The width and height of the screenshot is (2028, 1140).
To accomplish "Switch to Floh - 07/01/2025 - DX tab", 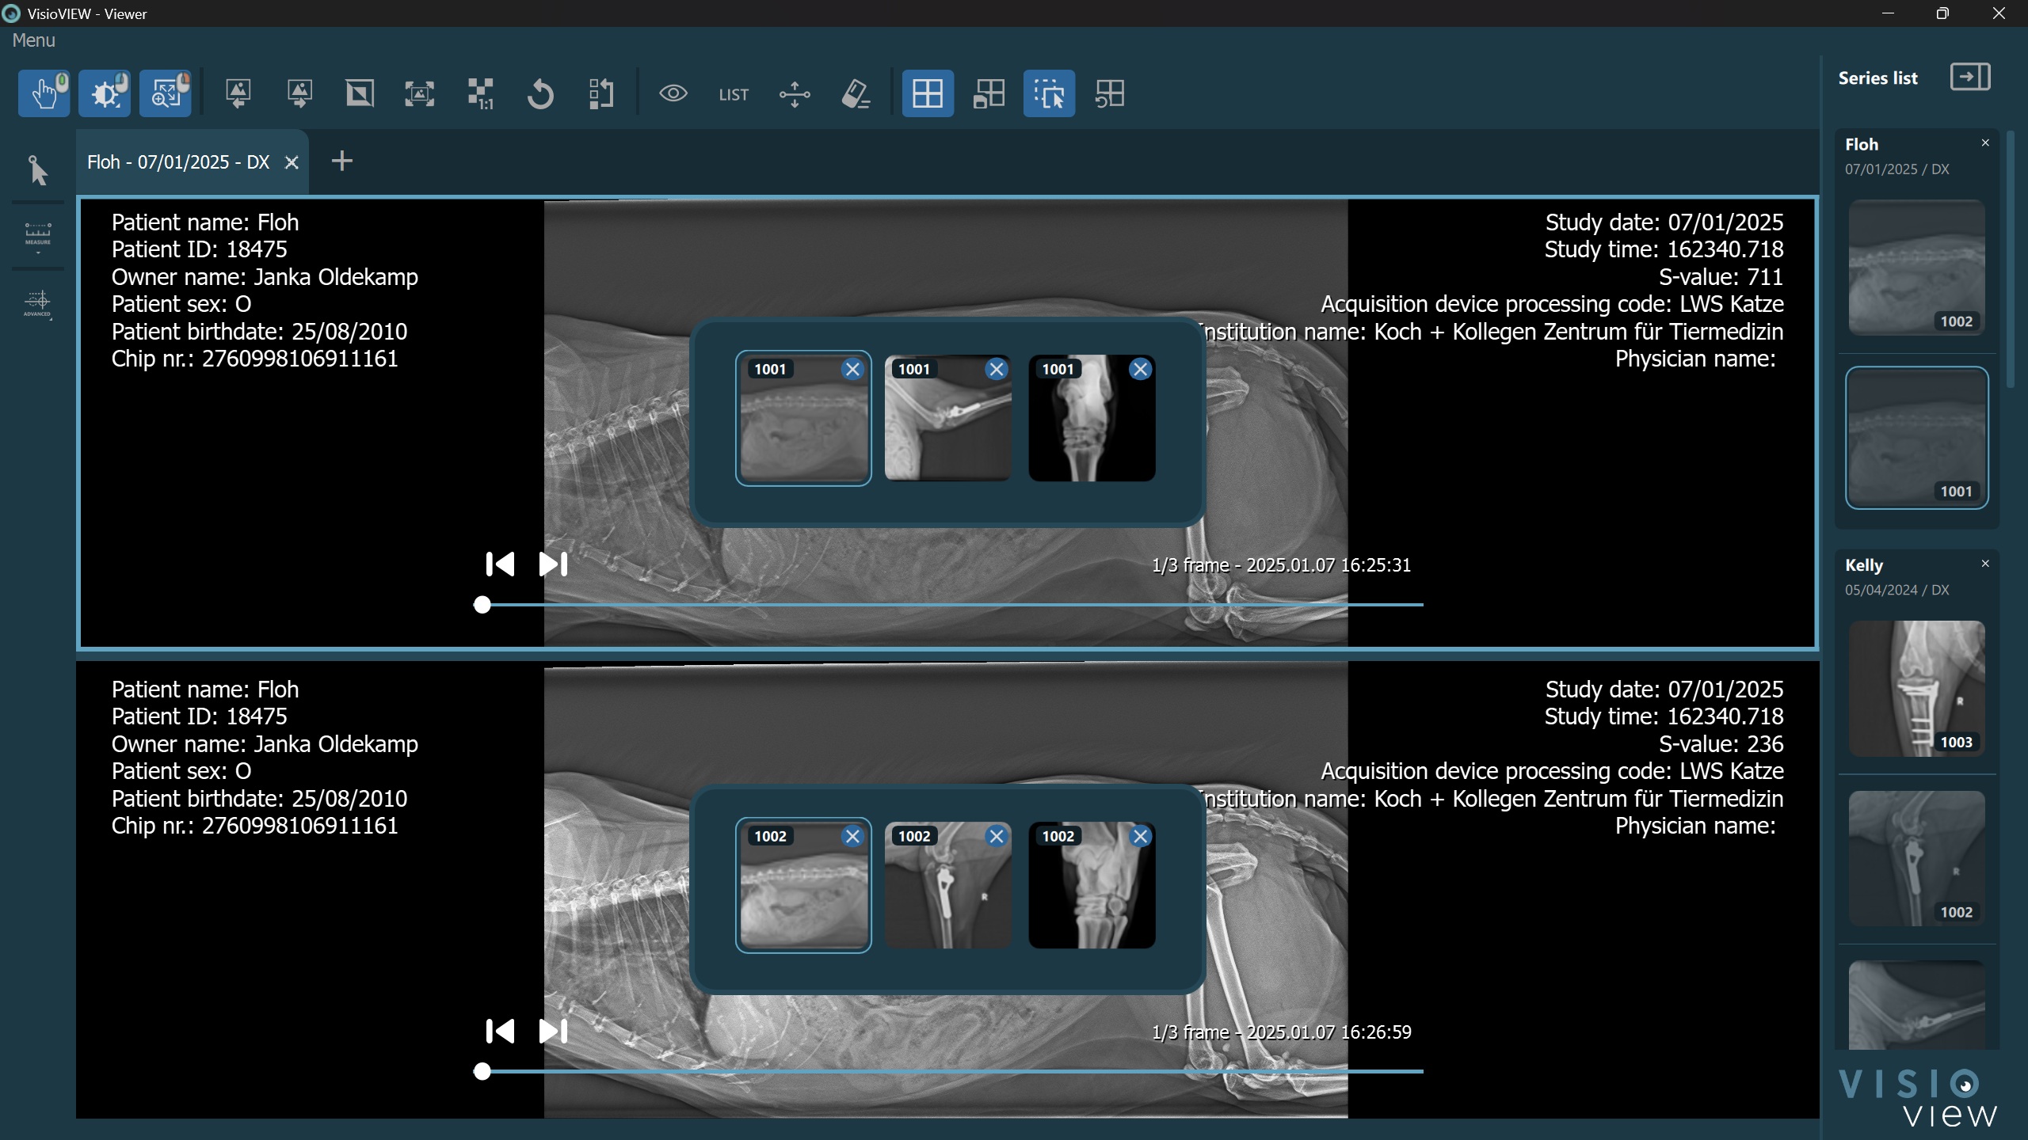I will tap(178, 162).
